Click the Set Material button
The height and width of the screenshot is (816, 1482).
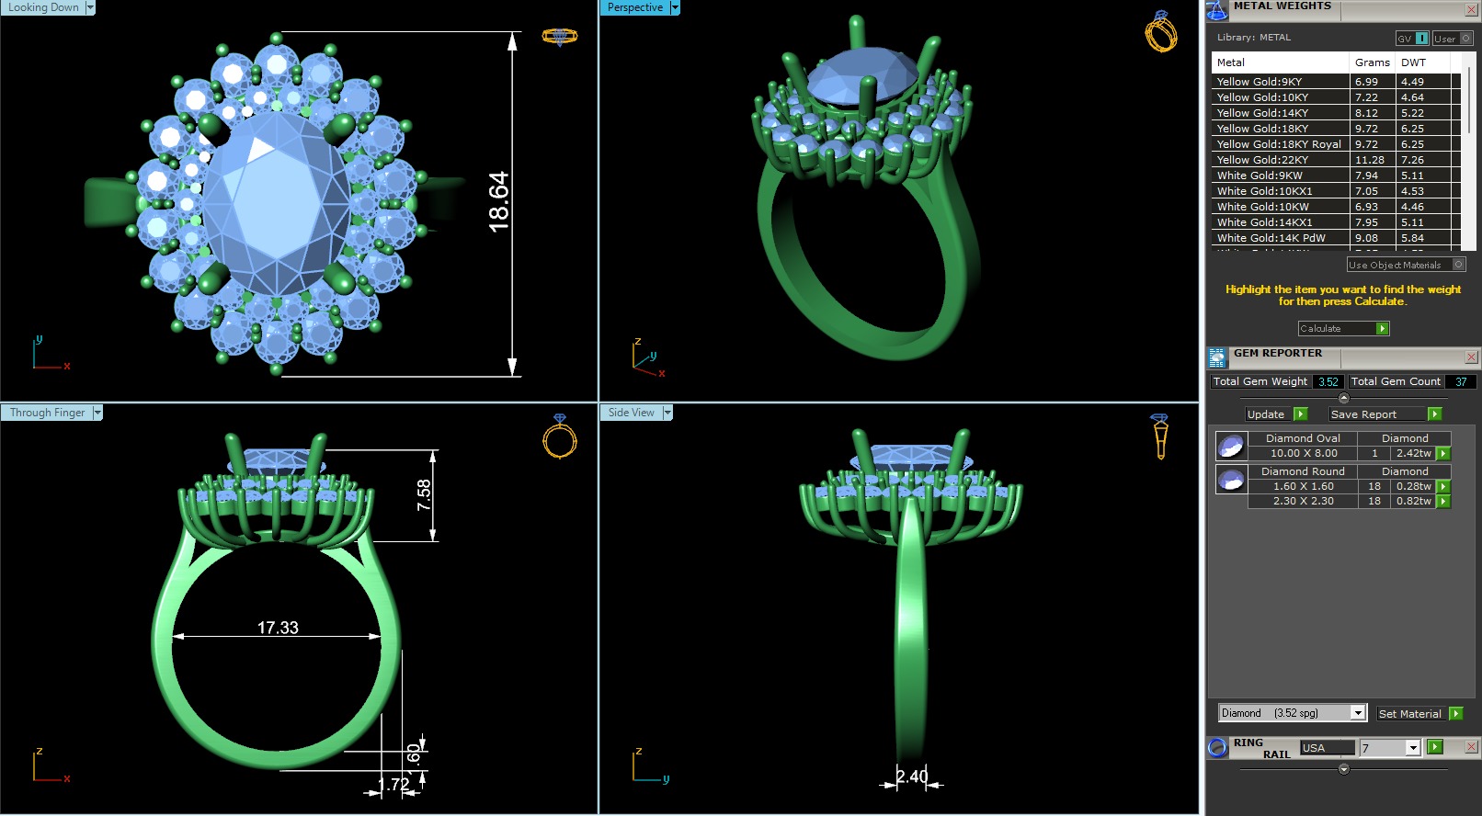1411,714
